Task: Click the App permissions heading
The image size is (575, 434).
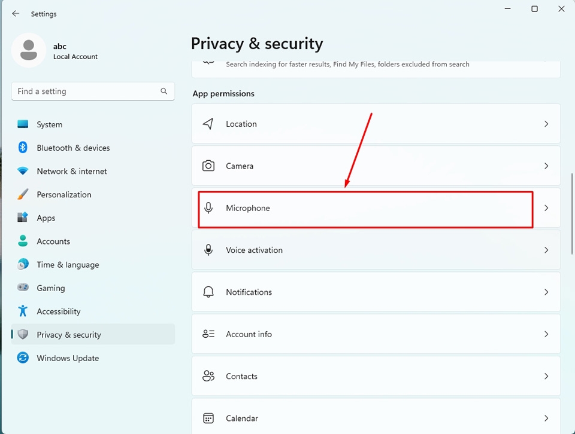Action: click(223, 94)
